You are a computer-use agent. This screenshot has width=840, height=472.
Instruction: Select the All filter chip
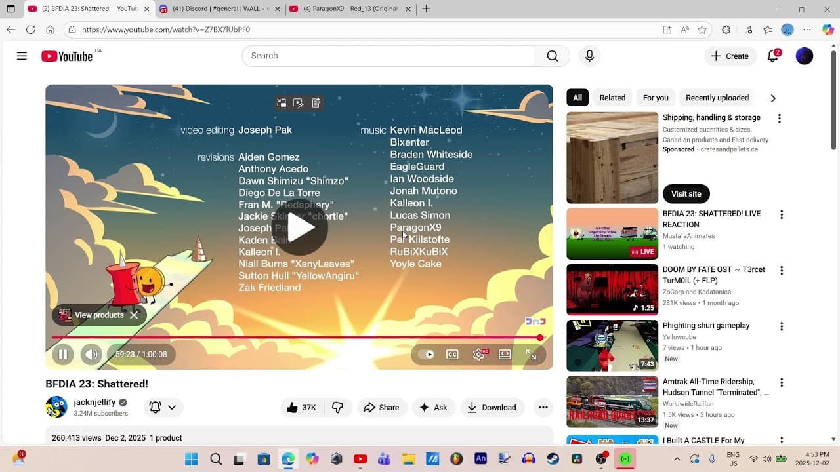[x=577, y=98]
